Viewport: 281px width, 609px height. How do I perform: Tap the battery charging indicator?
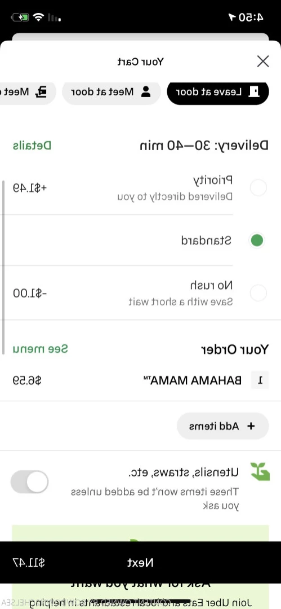click(20, 17)
